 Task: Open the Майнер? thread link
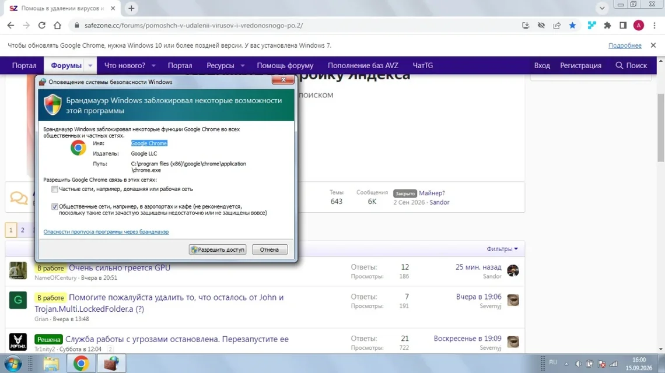(x=432, y=193)
